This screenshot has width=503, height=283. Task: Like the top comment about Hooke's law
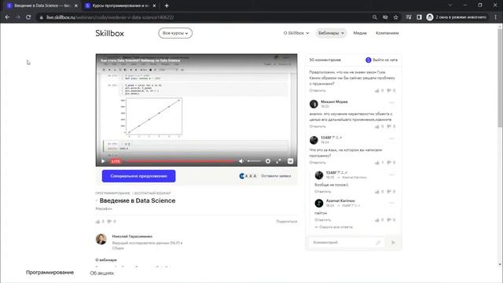tap(377, 90)
